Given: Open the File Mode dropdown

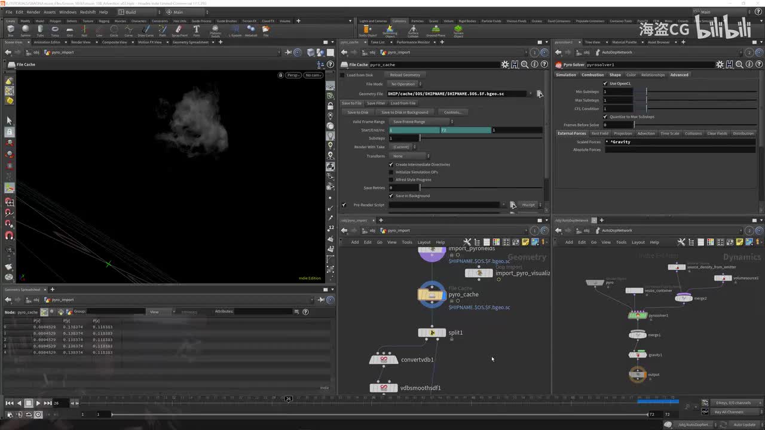Looking at the screenshot, I should (405, 84).
